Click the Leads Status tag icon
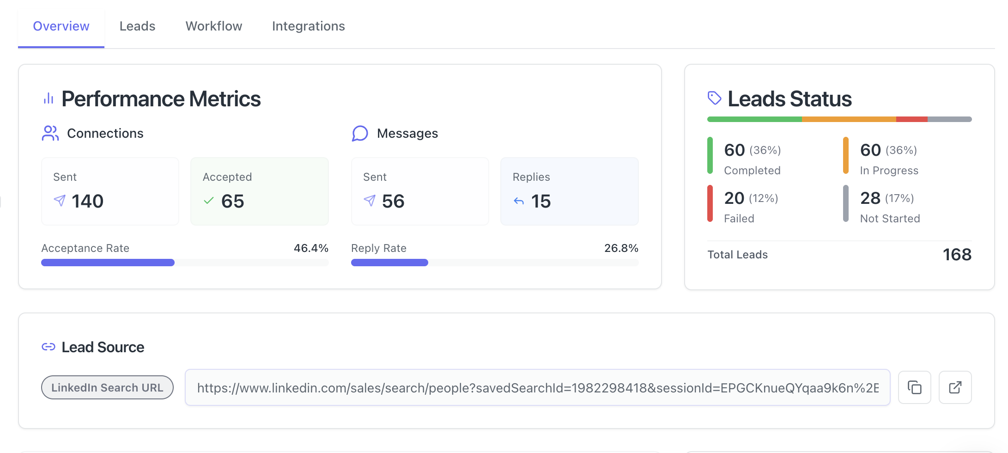Screen dimensions: 1008x453 (x=714, y=98)
